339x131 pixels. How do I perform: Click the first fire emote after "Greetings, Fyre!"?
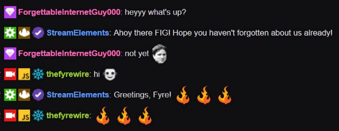(x=183, y=95)
